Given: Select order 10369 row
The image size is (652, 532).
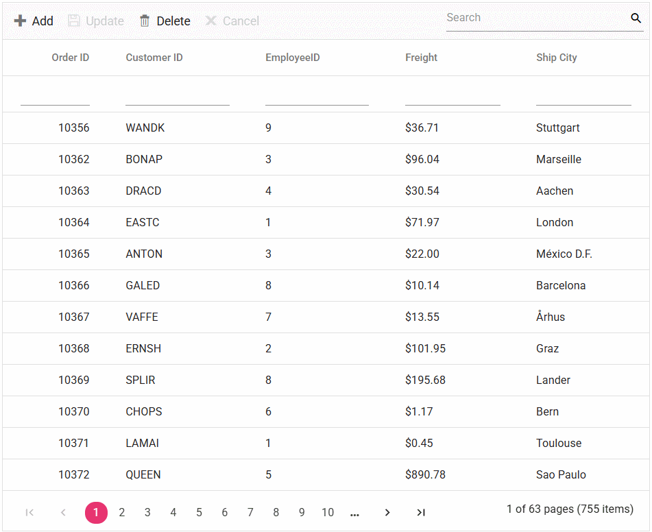Looking at the screenshot, I should point(74,380).
